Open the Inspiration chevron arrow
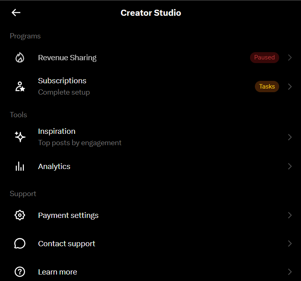301x281 pixels. pos(290,137)
